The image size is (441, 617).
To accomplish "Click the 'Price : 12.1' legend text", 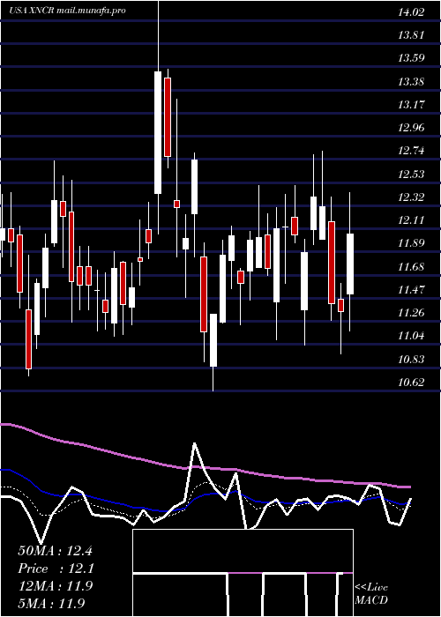I will (x=55, y=569).
